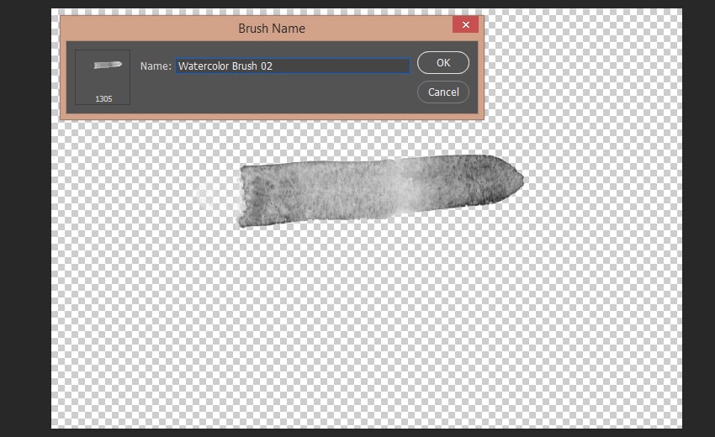Click the OK button to confirm brush name
Screen dimensions: 715x437
click(442, 63)
